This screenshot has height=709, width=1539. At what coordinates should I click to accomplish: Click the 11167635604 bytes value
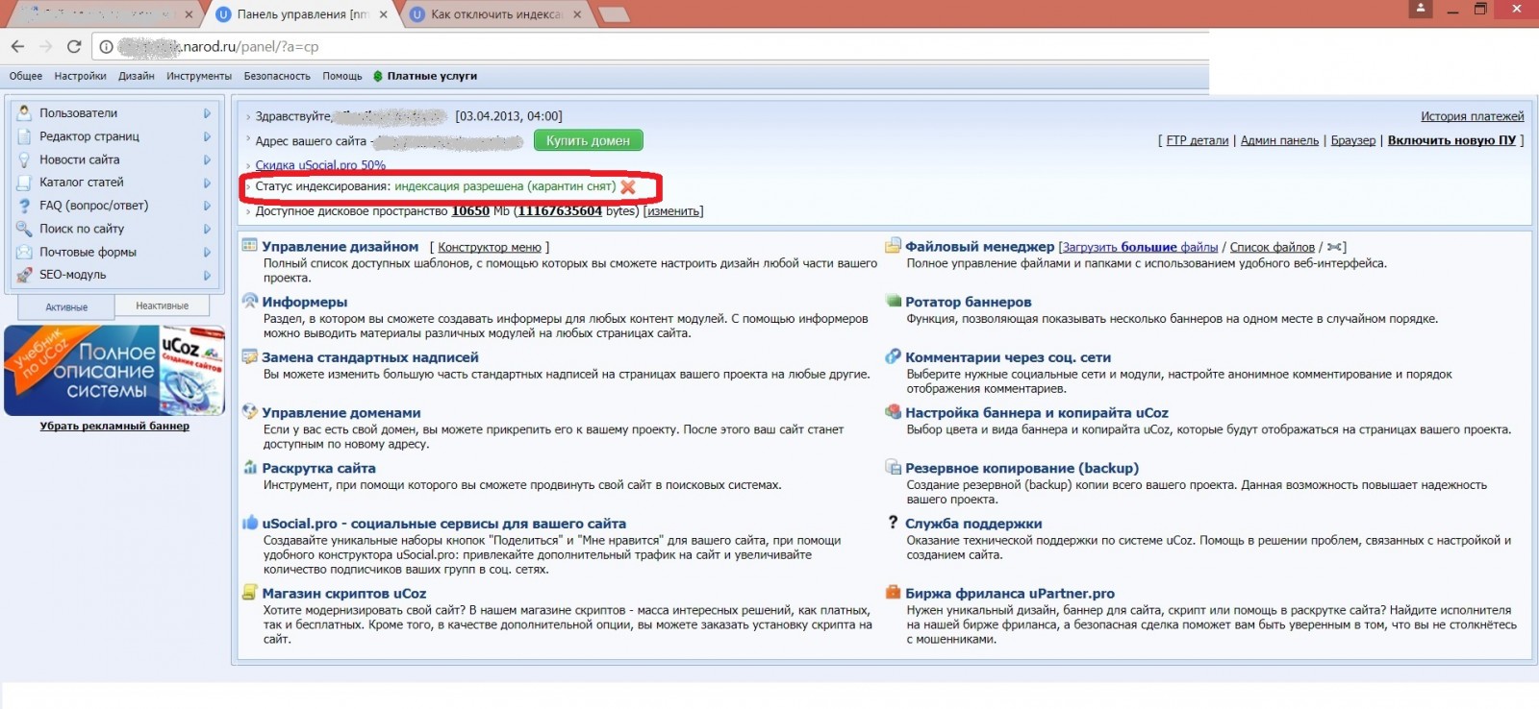pos(560,211)
